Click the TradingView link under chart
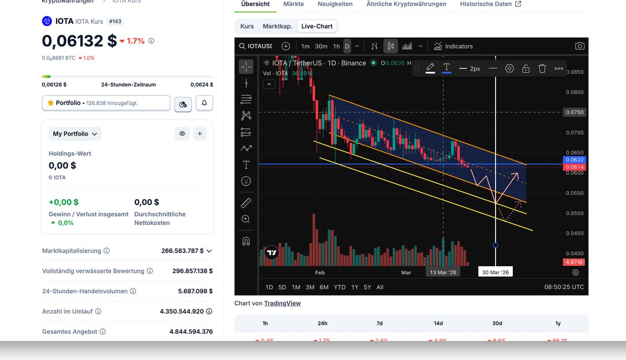Image resolution: width=626 pixels, height=360 pixels. [x=282, y=303]
